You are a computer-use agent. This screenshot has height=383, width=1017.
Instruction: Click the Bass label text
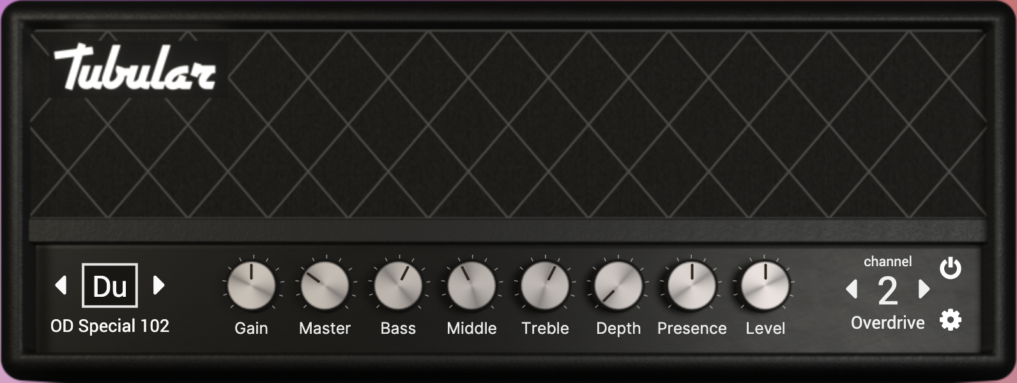[398, 328]
